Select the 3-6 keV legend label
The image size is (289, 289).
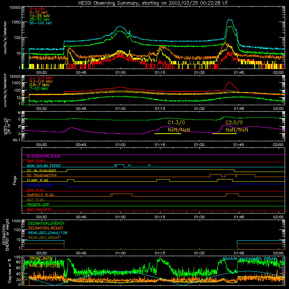(37, 9)
